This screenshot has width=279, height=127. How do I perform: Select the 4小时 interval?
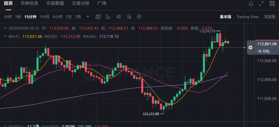click(x=57, y=17)
